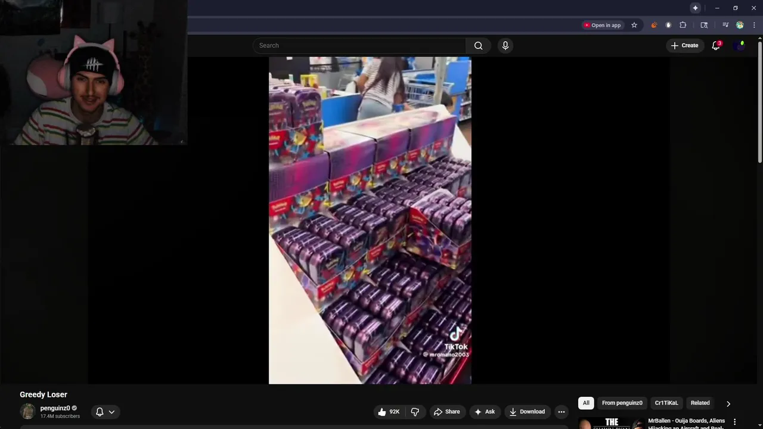The image size is (763, 429).
Task: Open the Chrome three-dot menu
Action: click(x=754, y=25)
